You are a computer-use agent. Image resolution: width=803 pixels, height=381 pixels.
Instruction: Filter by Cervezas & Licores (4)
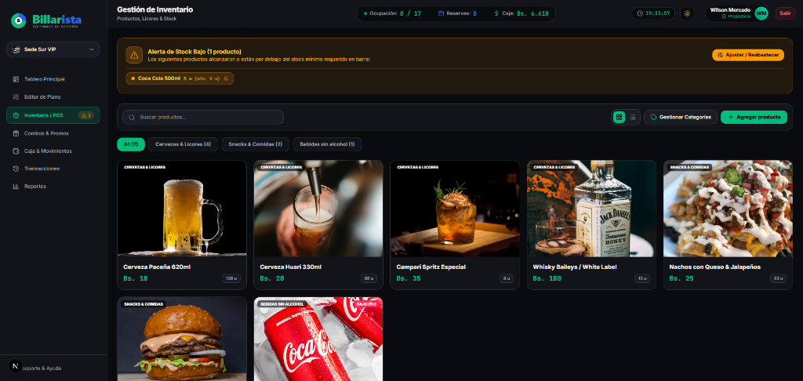coord(183,144)
